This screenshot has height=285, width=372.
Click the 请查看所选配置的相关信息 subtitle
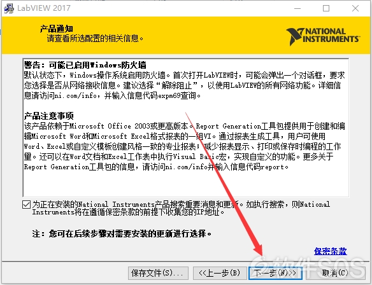[x=95, y=38]
